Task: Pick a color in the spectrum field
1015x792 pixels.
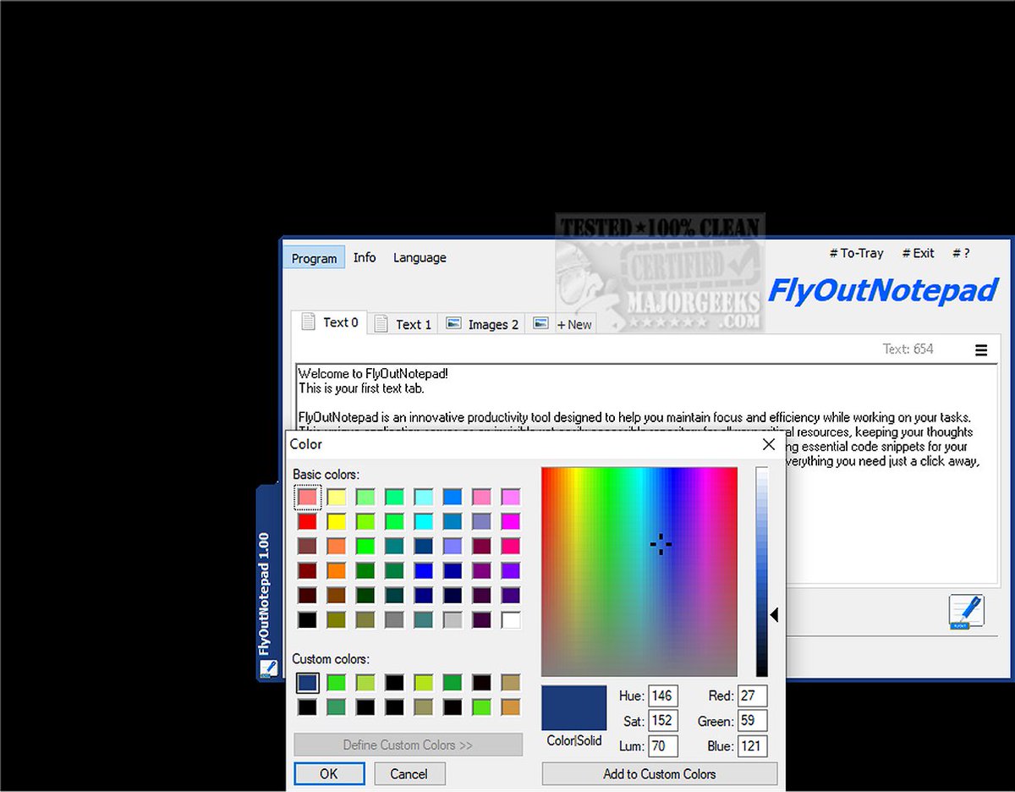Action: pos(639,571)
